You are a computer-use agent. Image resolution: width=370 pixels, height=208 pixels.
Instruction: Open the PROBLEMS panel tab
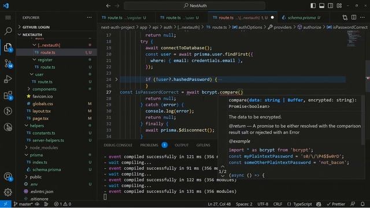click(x=149, y=145)
